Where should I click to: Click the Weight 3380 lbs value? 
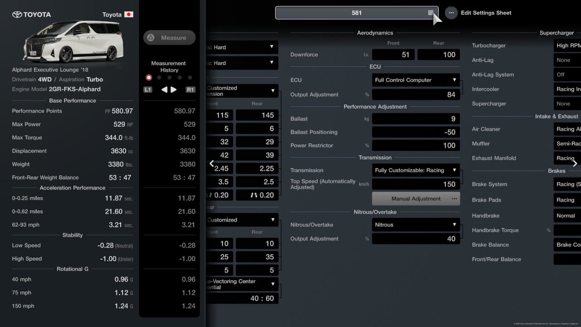click(x=120, y=164)
